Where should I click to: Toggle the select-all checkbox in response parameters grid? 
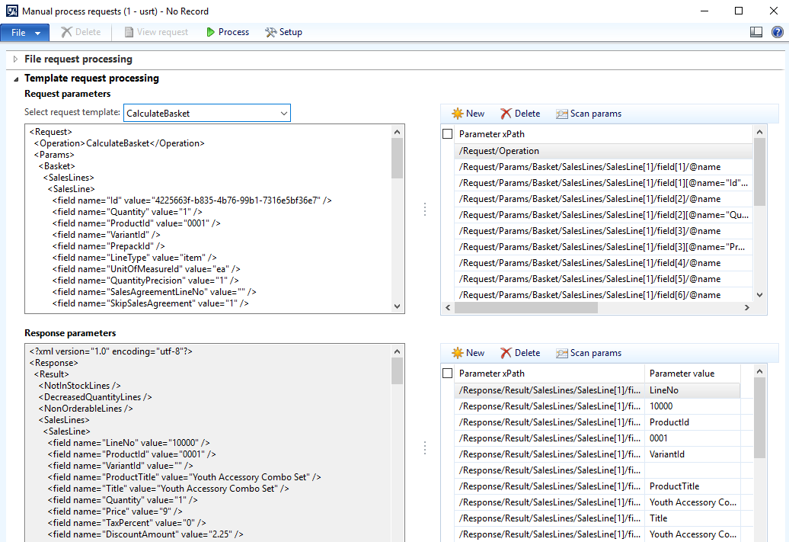[x=447, y=373]
